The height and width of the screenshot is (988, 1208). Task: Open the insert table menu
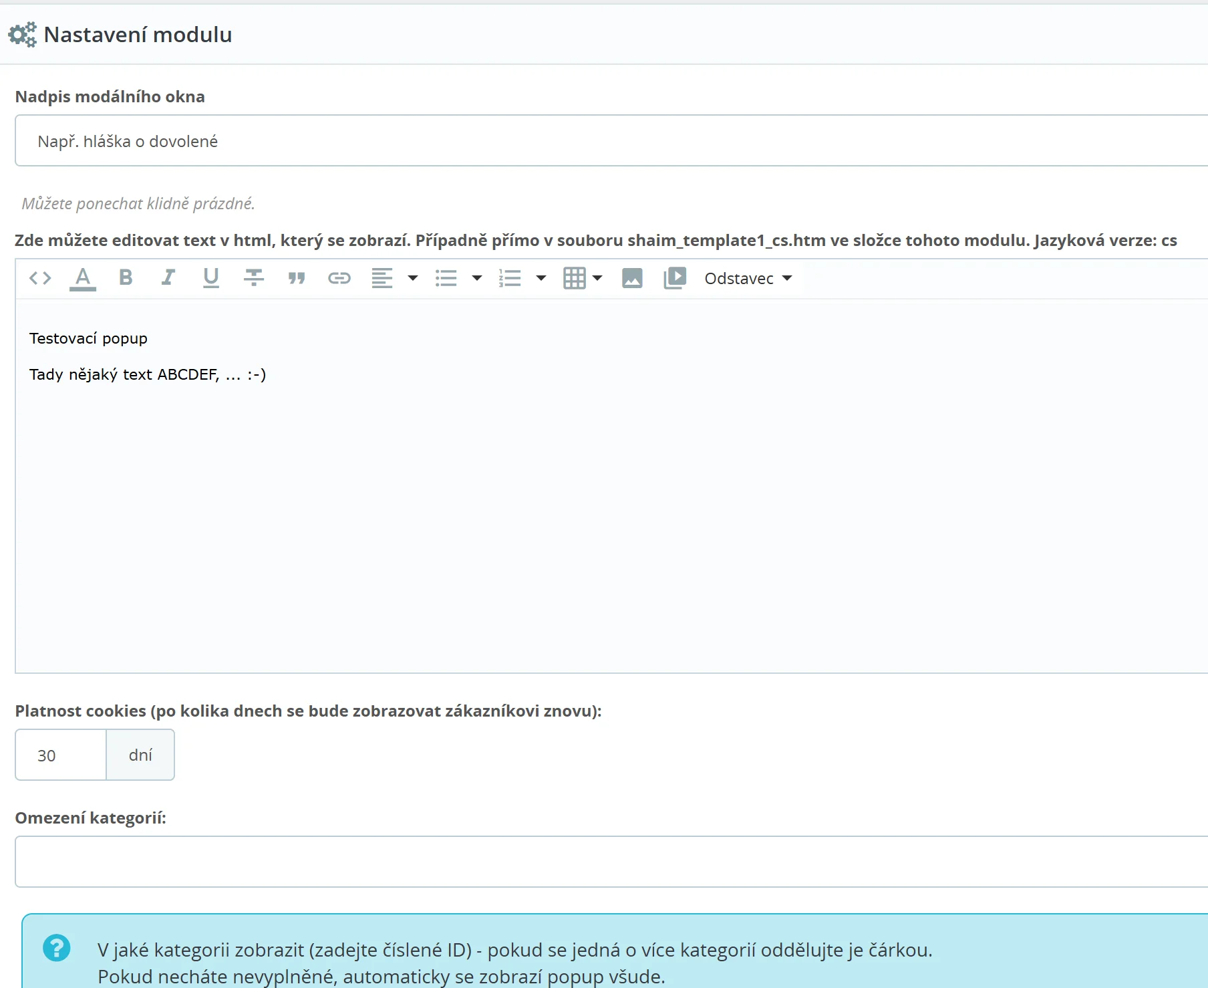pos(582,278)
